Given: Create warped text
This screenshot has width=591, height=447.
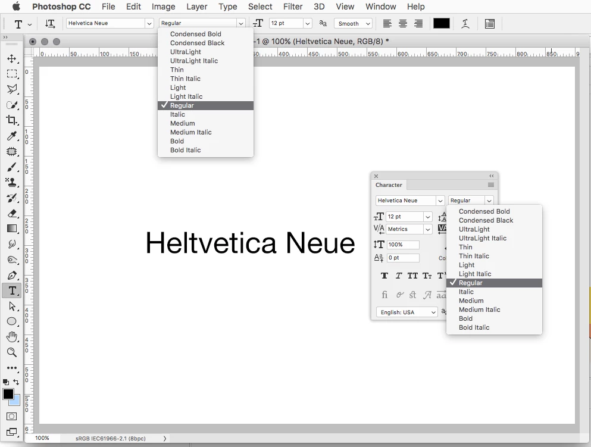Looking at the screenshot, I should 465,24.
